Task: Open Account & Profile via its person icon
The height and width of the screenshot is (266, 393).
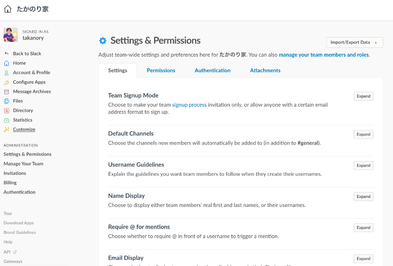Action: click(x=7, y=73)
